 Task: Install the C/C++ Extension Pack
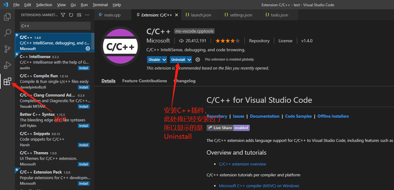pyautogui.click(x=84, y=183)
